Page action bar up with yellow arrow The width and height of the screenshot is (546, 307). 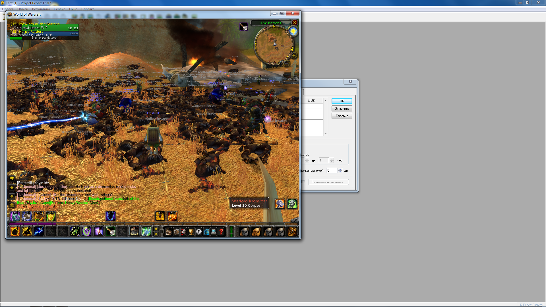156,229
